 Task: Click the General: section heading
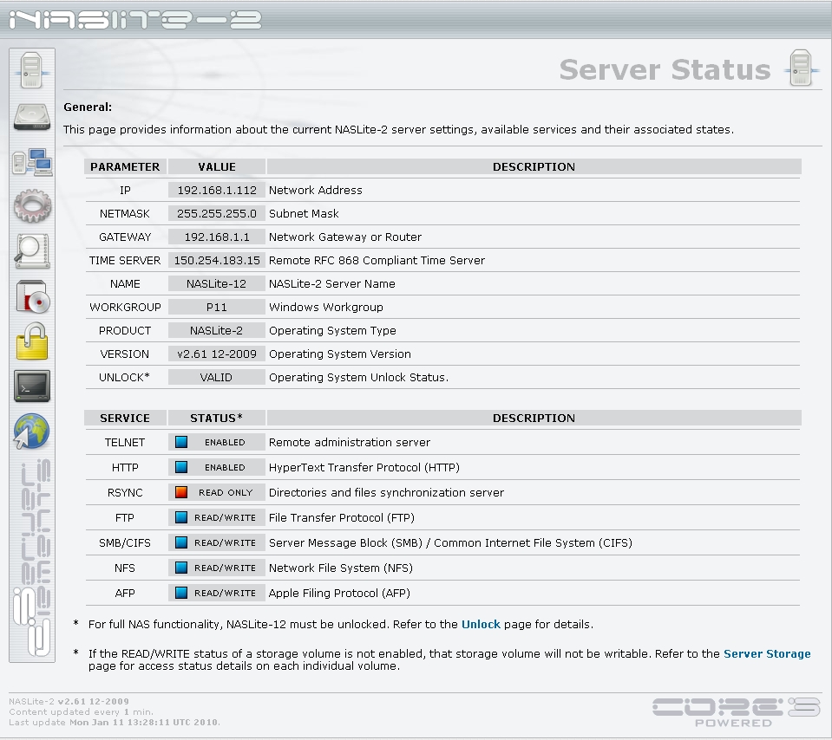(x=88, y=107)
